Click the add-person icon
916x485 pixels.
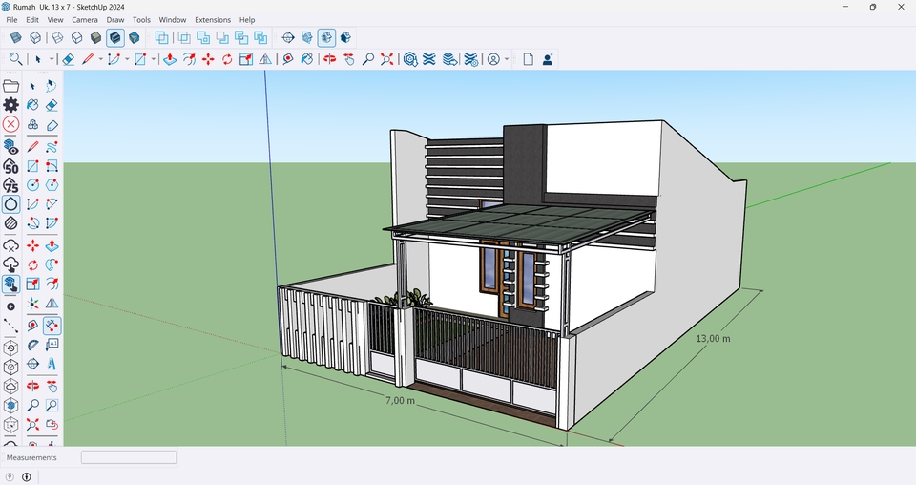[x=548, y=59]
